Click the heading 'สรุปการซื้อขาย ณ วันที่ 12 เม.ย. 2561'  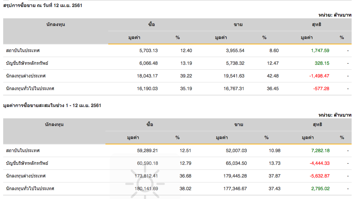coord(42,6)
